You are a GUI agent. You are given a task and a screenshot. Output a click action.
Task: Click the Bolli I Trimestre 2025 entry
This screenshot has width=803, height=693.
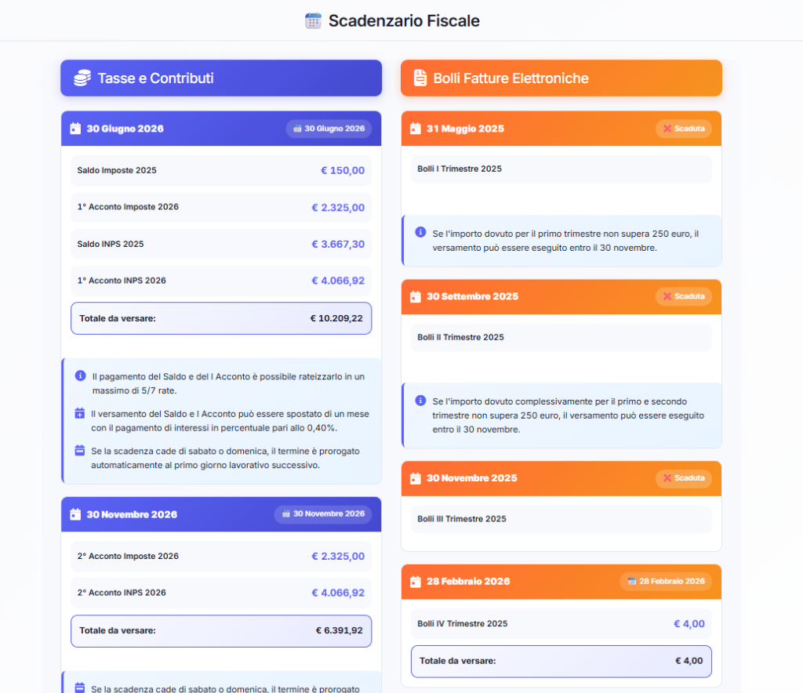(560, 169)
